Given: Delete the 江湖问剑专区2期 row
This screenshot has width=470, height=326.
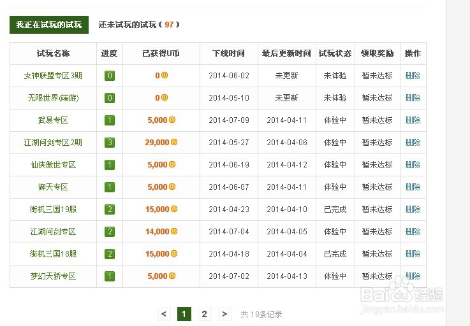Looking at the screenshot, I should pyautogui.click(x=413, y=143).
